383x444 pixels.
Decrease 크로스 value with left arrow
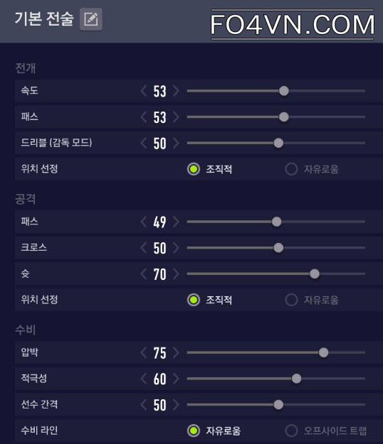(144, 248)
